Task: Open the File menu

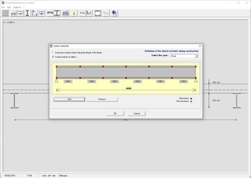Action: click(x=3, y=7)
